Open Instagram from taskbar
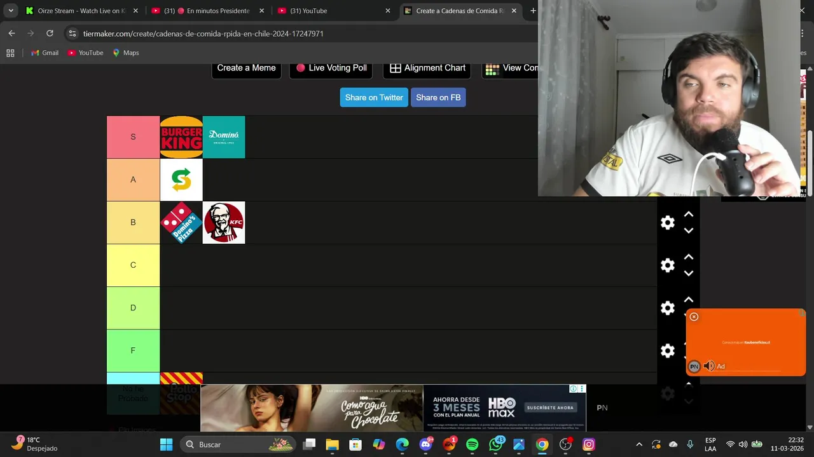Viewport: 814px width, 457px height. tap(589, 444)
